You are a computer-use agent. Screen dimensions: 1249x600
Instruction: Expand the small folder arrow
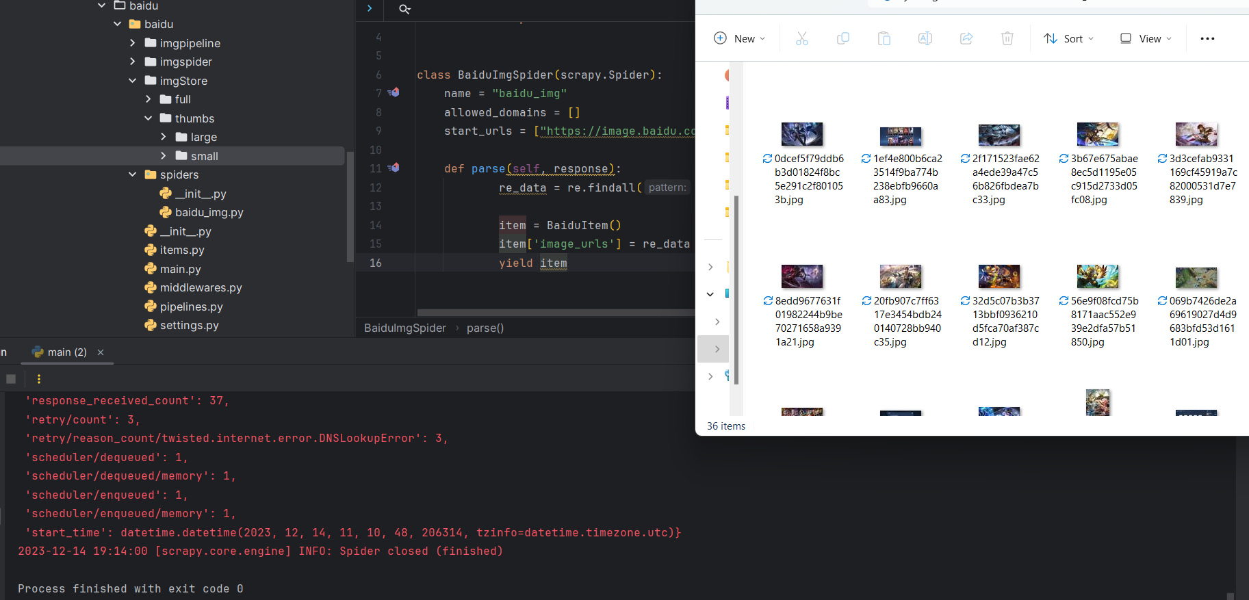coord(163,156)
